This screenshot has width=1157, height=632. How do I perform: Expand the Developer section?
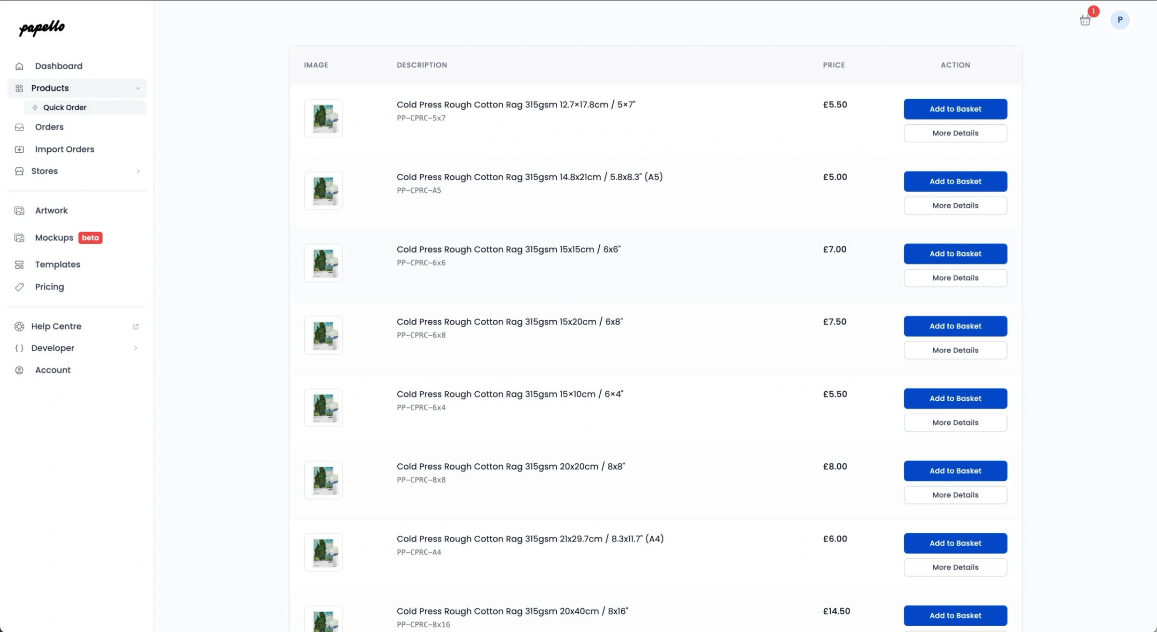[135, 348]
